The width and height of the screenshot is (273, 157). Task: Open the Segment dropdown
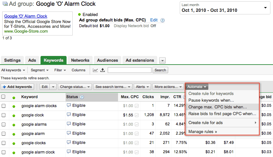click(x=40, y=70)
